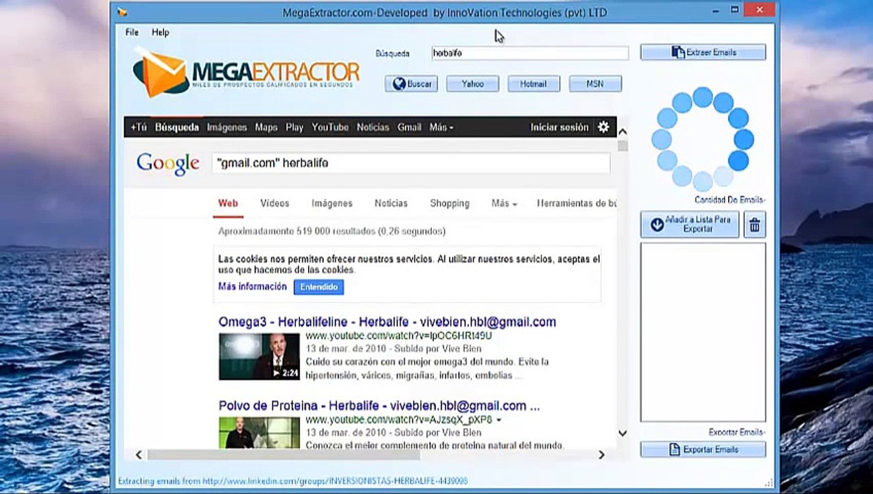Click the Más información cookies link
The image size is (873, 494).
[x=253, y=287]
